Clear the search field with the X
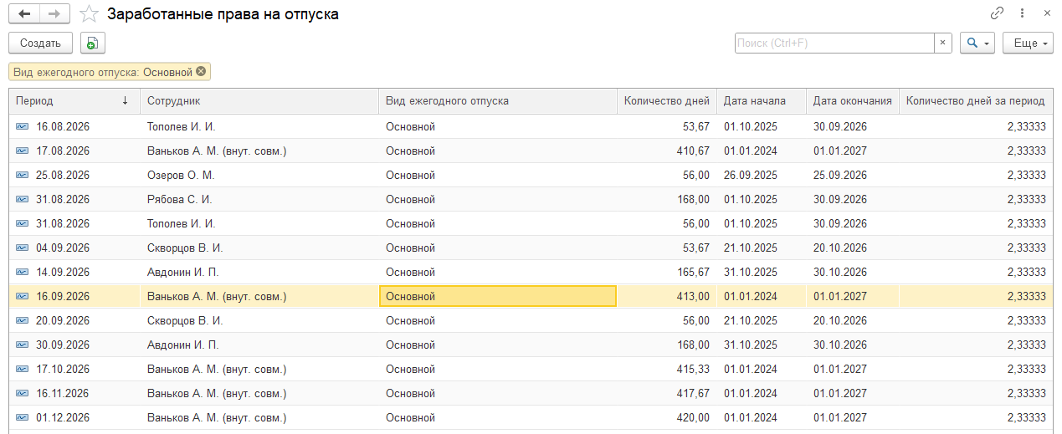 pos(943,43)
